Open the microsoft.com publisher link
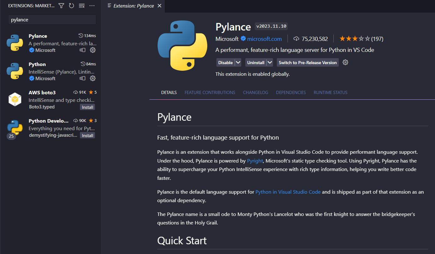 [264, 39]
